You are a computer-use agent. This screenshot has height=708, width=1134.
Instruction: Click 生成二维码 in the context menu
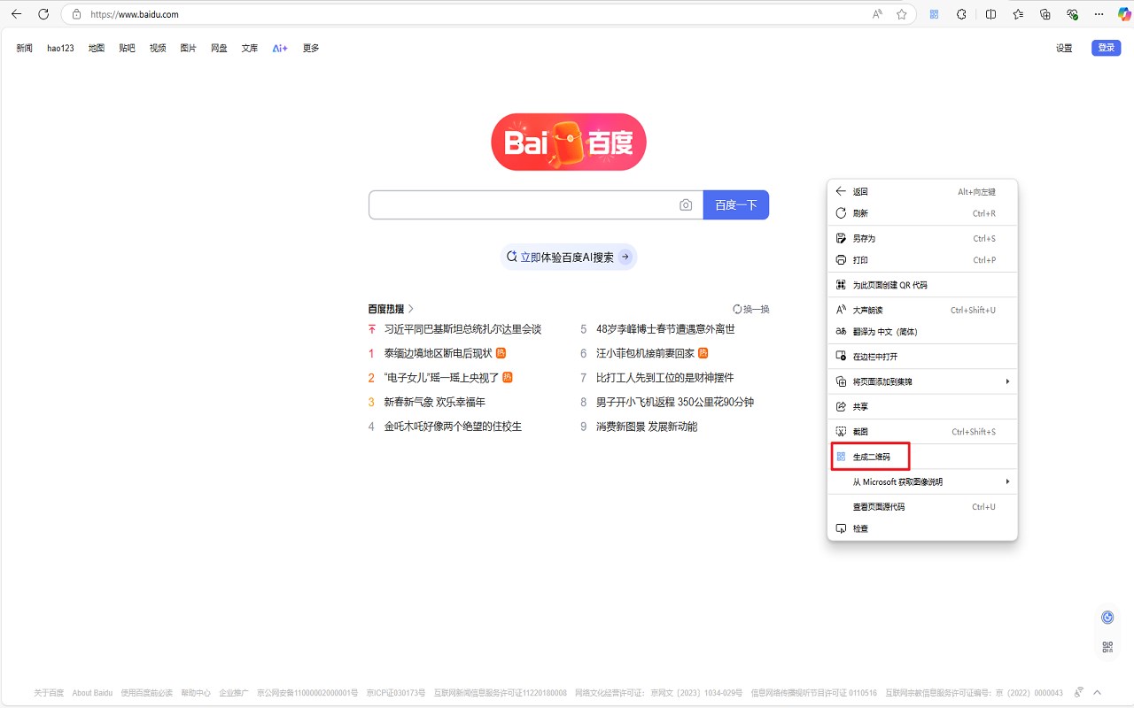click(922, 457)
